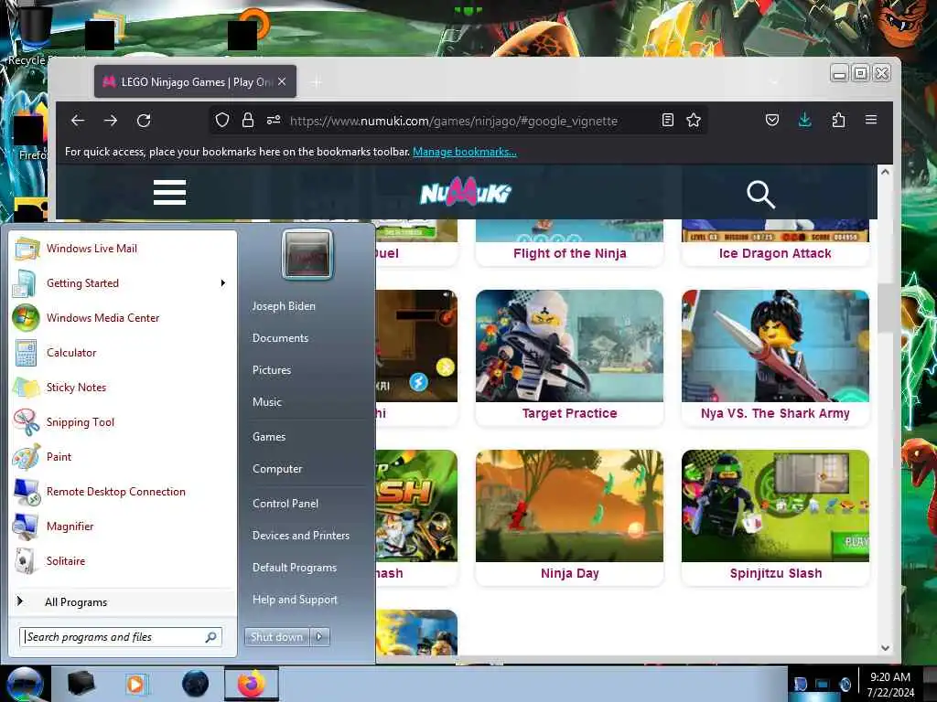Launch Windows Media Center
This screenshot has height=702, width=937.
coord(123,317)
